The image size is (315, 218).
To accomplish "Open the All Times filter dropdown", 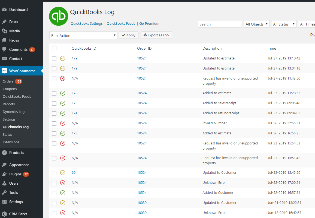I will point(307,24).
